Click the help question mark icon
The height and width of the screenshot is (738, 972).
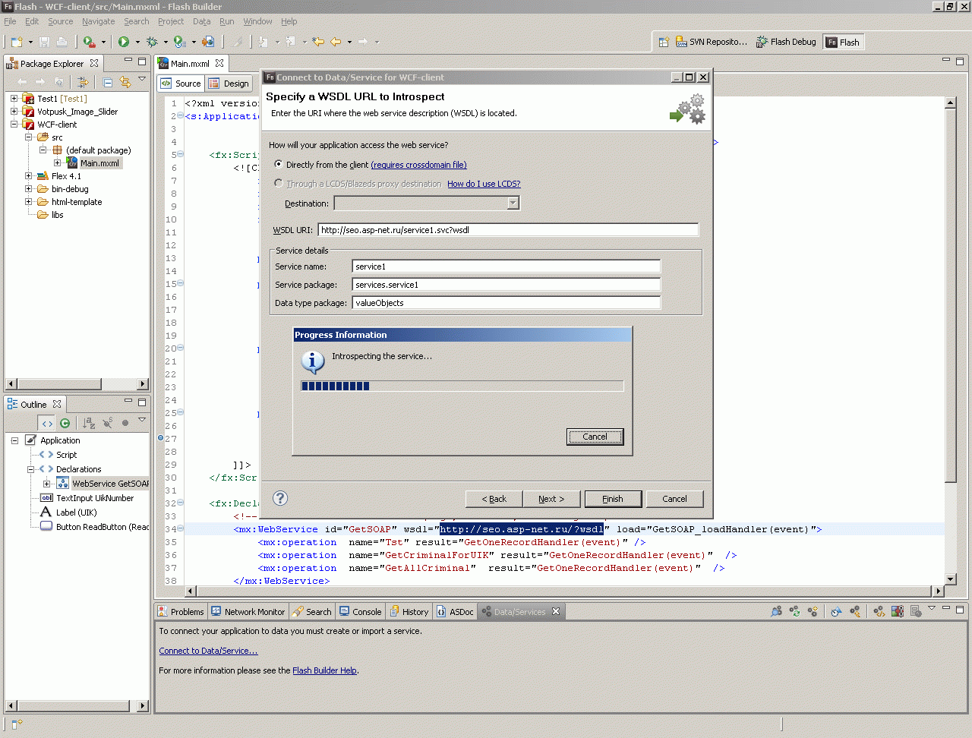point(280,498)
